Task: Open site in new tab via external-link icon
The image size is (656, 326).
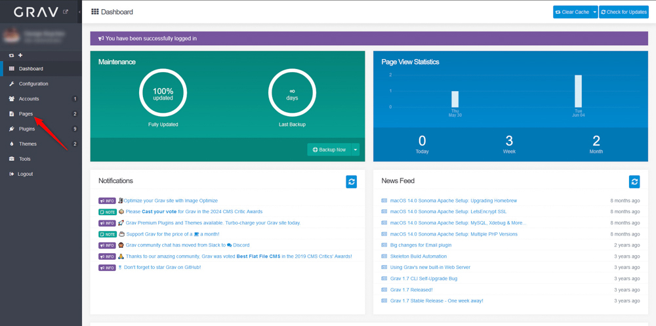Action: tap(65, 12)
